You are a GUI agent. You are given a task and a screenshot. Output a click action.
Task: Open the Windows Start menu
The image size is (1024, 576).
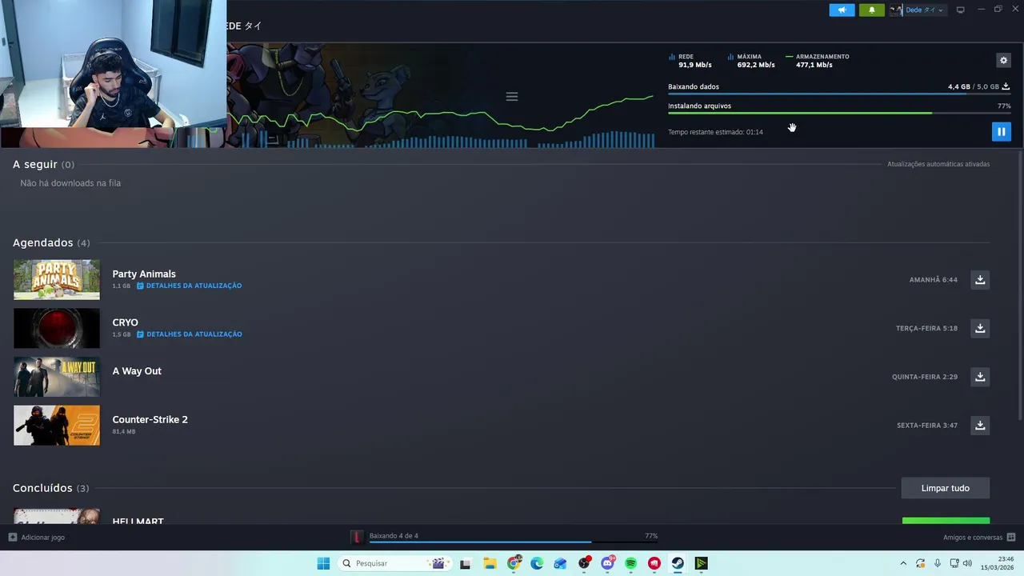[323, 563]
